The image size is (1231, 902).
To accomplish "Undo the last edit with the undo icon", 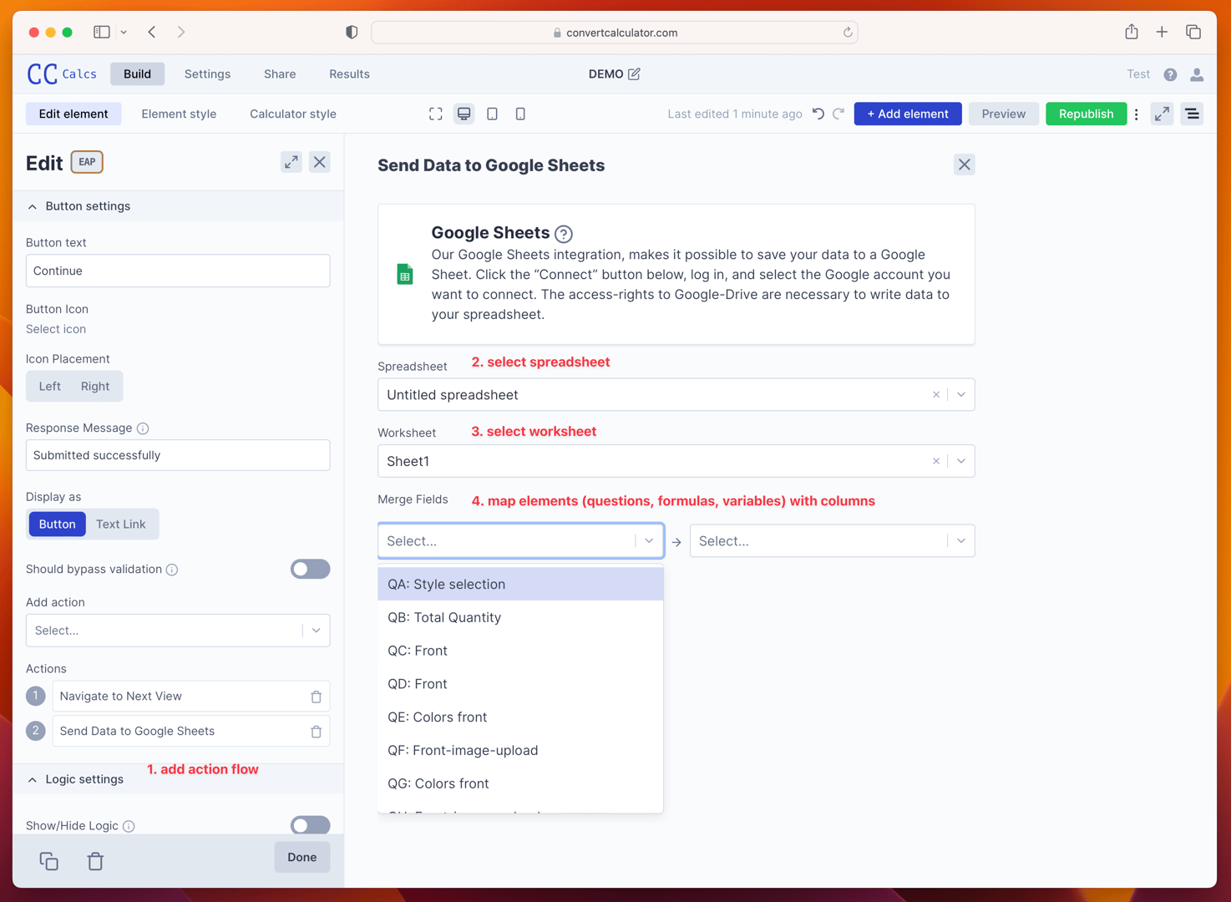I will [818, 114].
